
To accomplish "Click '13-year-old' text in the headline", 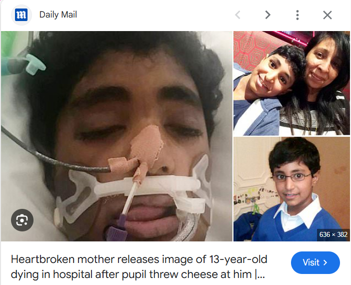I will click(238, 259).
